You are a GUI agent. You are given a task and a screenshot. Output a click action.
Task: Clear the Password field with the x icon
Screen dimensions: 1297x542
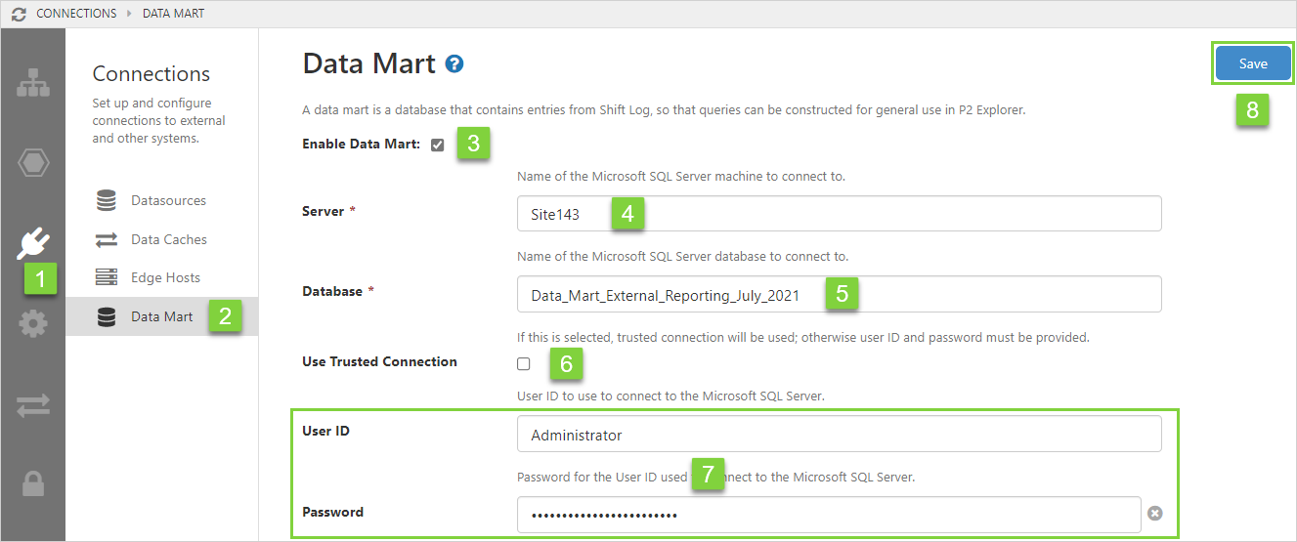pyautogui.click(x=1154, y=514)
